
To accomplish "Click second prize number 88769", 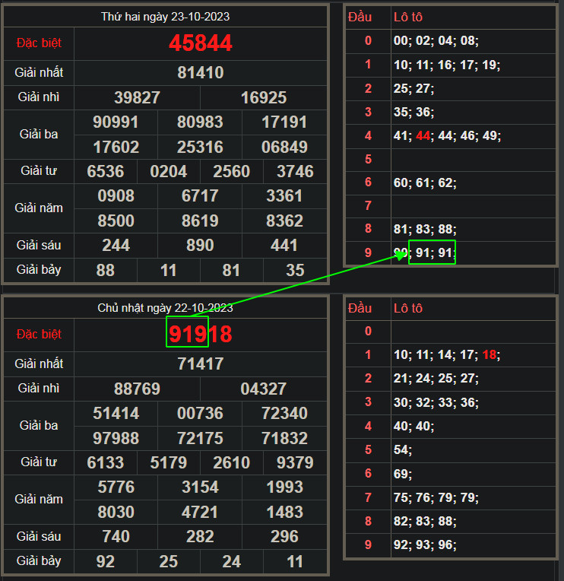I will [137, 389].
